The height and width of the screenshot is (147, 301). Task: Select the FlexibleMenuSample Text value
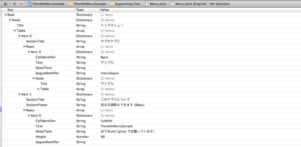pyautogui.click(x=117, y=126)
